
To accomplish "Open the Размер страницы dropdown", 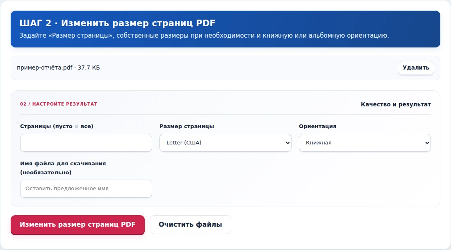I will click(x=225, y=143).
